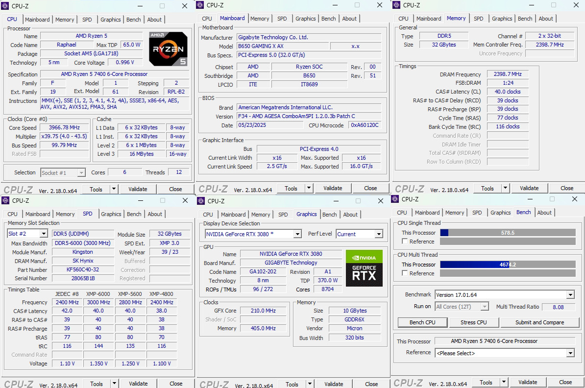Switch to Bench tab in Graphics window
585x388 pixels.
[329, 215]
